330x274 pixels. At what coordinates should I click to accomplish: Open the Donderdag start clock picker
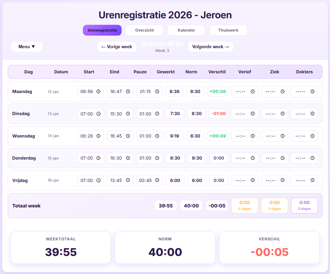tap(99, 158)
